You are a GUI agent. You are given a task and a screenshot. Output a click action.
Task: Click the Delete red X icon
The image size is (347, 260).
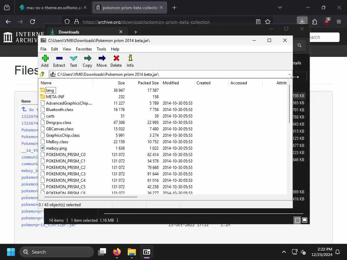point(116,58)
